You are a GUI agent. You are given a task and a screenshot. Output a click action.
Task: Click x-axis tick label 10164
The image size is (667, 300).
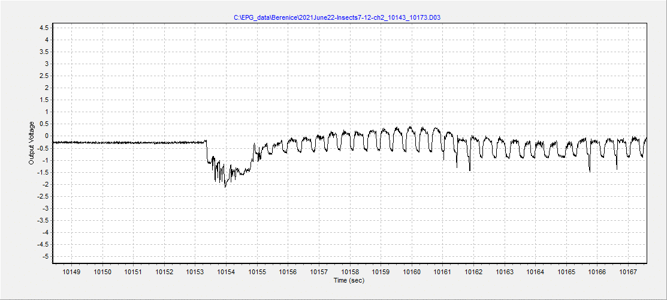click(535, 272)
